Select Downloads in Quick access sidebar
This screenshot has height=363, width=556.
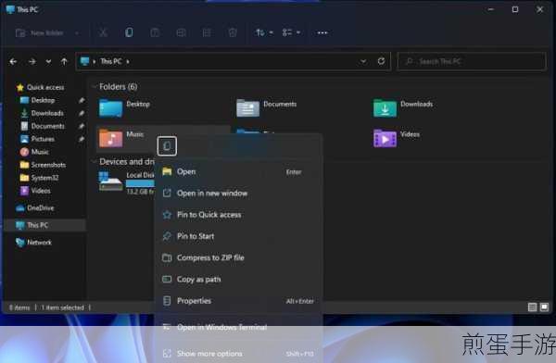pos(47,113)
